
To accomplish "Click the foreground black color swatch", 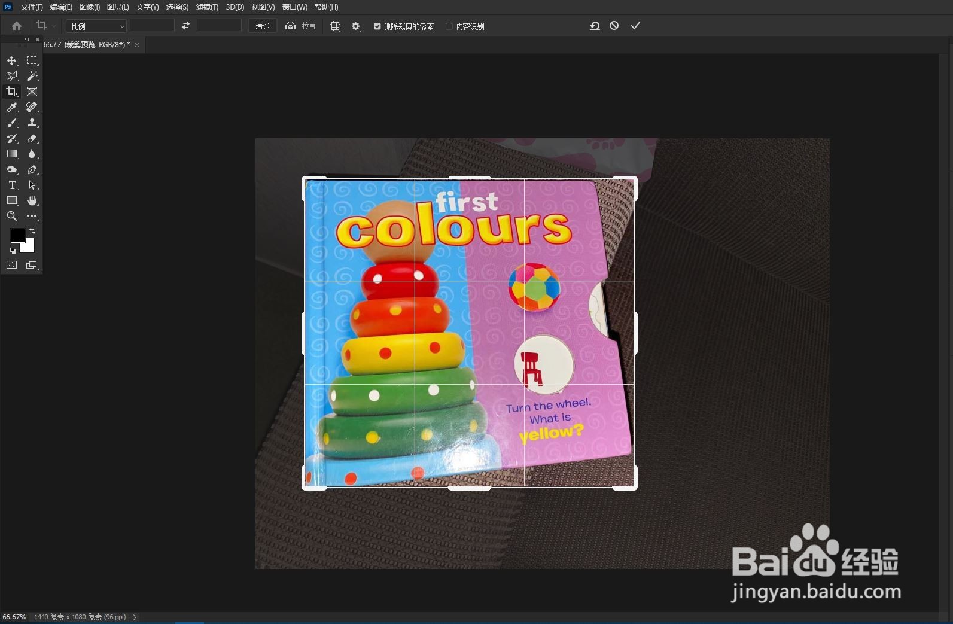I will (17, 236).
